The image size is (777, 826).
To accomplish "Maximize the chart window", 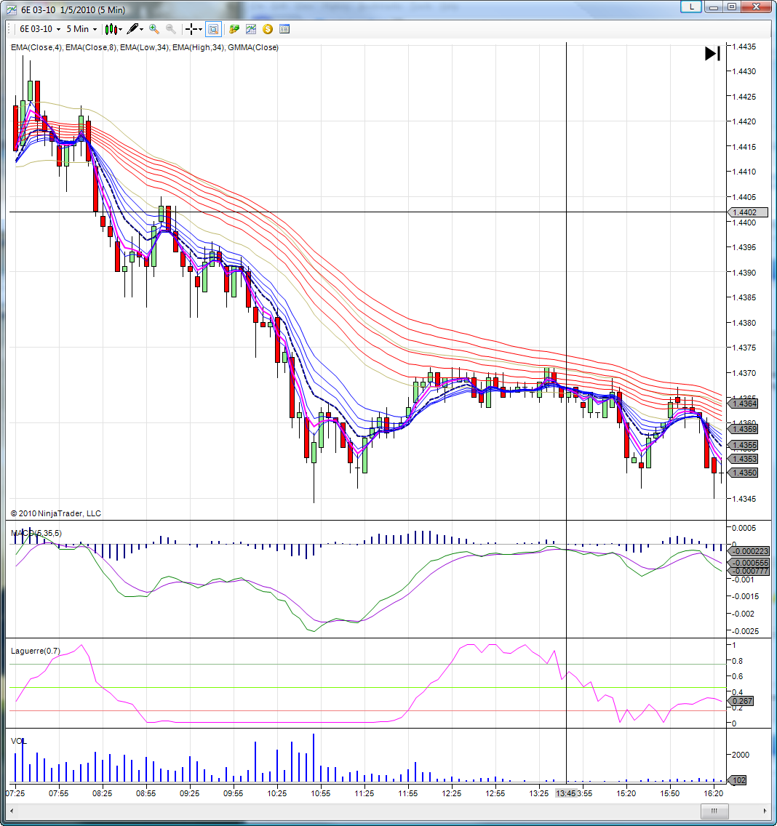I will pos(732,7).
